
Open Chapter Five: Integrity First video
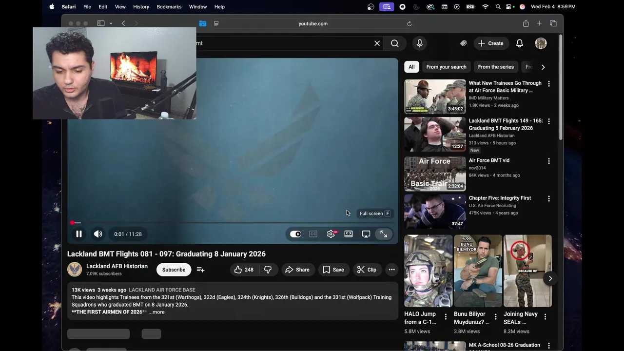[x=435, y=212]
